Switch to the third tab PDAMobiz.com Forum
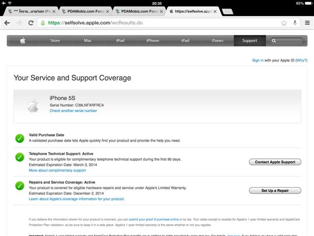 [138, 11]
